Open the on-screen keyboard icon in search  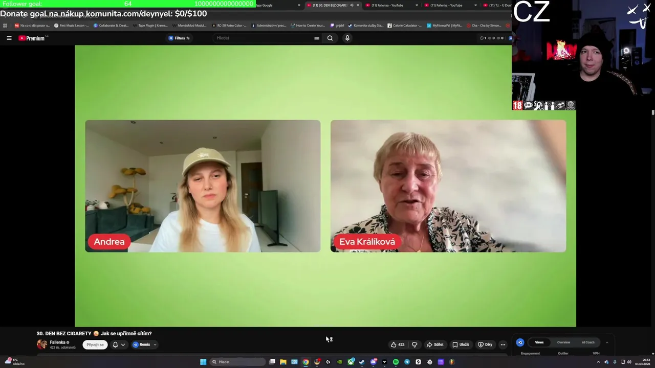click(317, 38)
